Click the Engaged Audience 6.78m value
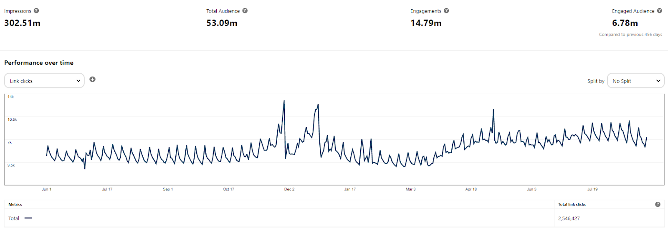 (625, 23)
